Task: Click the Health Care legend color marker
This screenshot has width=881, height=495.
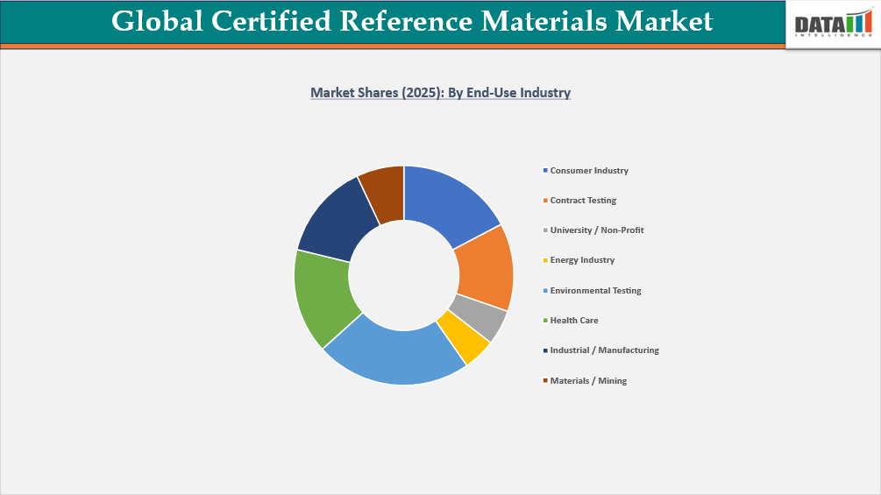Action: (545, 321)
